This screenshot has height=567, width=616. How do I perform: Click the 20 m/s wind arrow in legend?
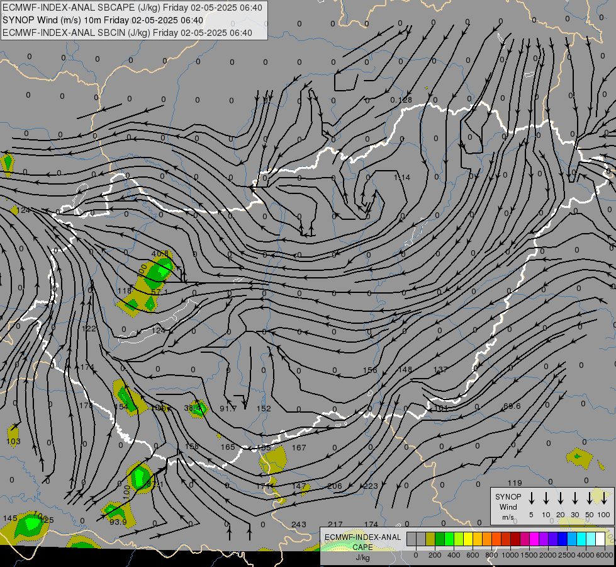pyautogui.click(x=560, y=498)
